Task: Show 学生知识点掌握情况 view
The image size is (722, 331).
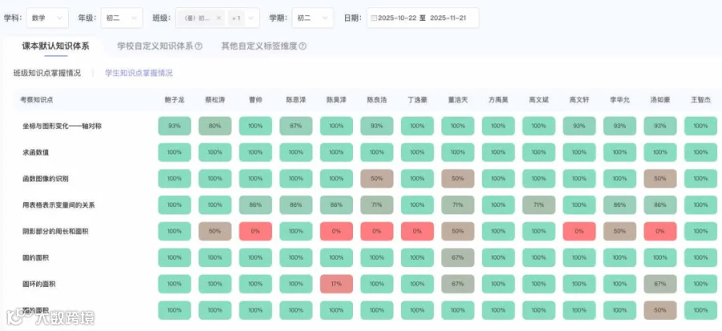Action: tap(139, 73)
